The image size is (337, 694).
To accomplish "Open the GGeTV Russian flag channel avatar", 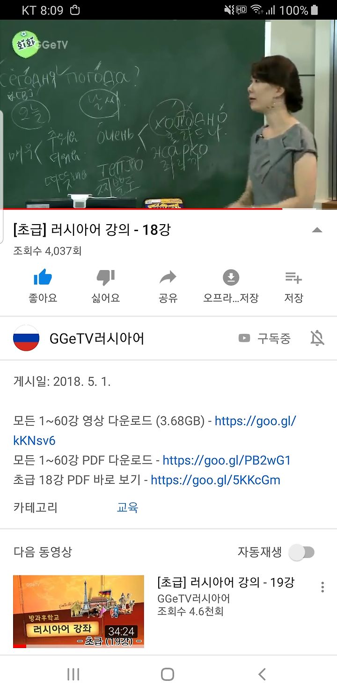I will point(26,338).
